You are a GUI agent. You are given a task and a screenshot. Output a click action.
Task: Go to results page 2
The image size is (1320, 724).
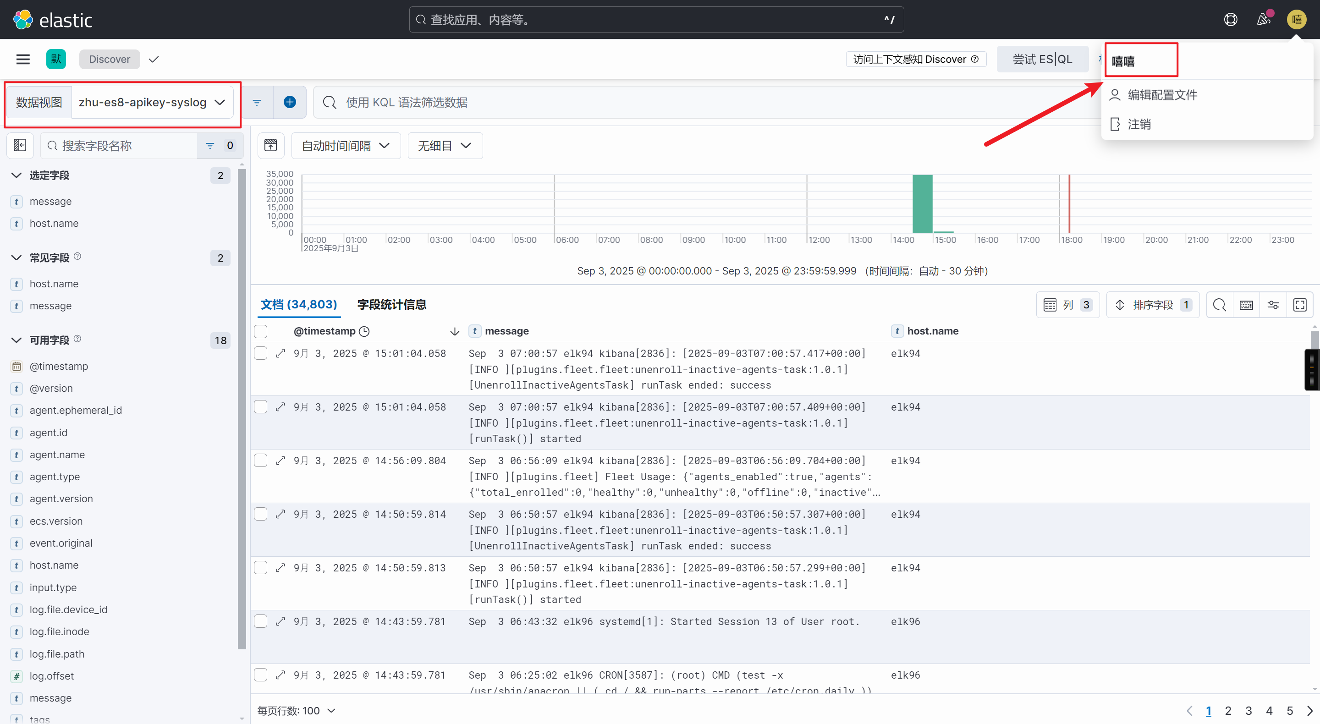pos(1228,711)
